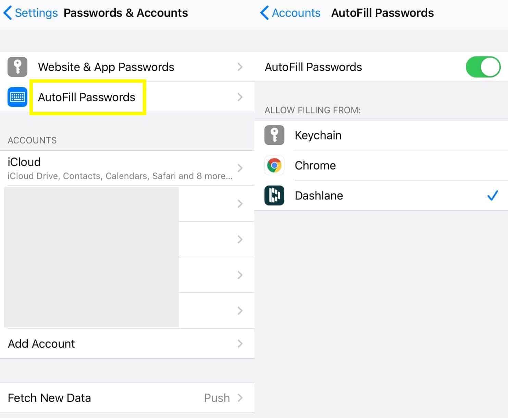Open the AutoFill Passwords menu row
Viewport: 508px width, 418px height.
[x=127, y=97]
